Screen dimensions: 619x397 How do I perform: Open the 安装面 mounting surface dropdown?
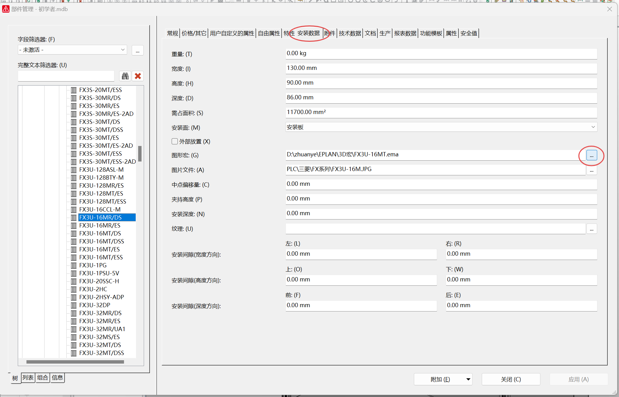[593, 127]
